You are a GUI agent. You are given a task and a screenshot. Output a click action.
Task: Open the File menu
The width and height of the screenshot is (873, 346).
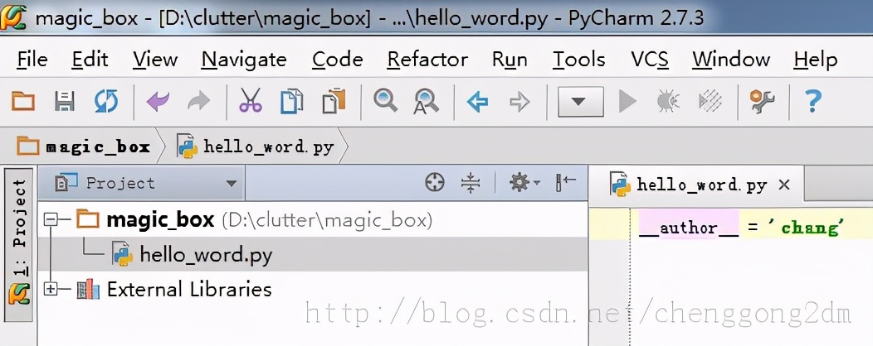[x=32, y=60]
